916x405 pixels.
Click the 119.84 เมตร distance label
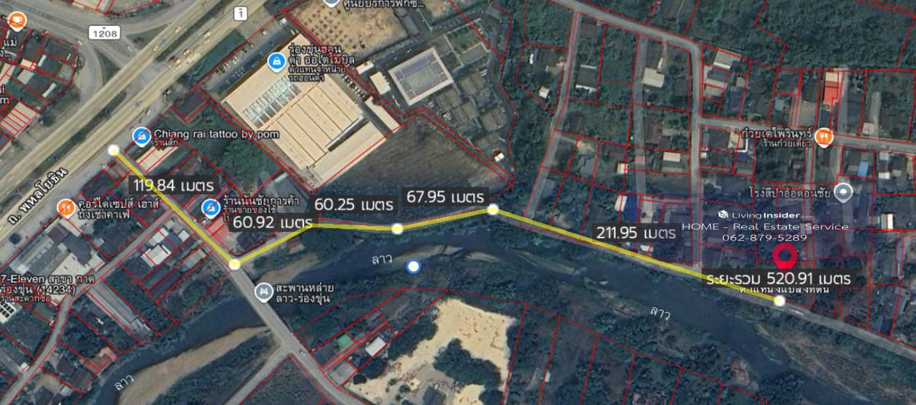176,185
